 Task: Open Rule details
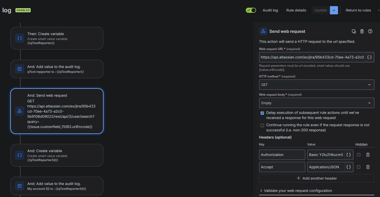click(x=296, y=10)
